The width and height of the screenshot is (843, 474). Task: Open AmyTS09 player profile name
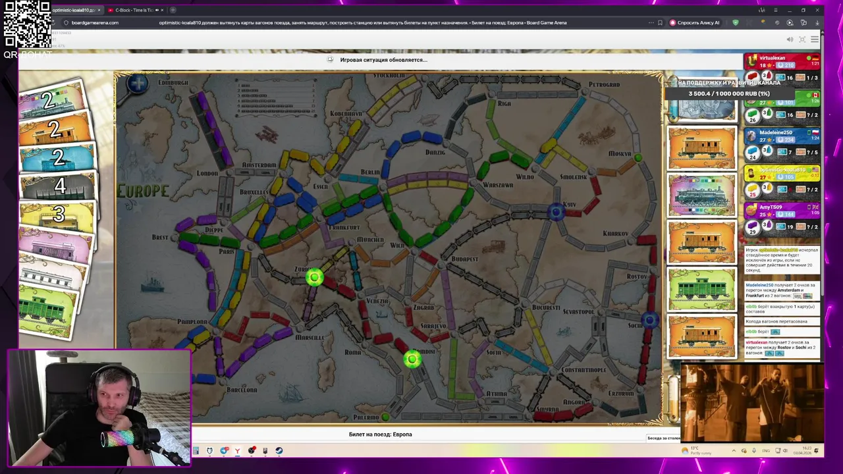coord(770,207)
